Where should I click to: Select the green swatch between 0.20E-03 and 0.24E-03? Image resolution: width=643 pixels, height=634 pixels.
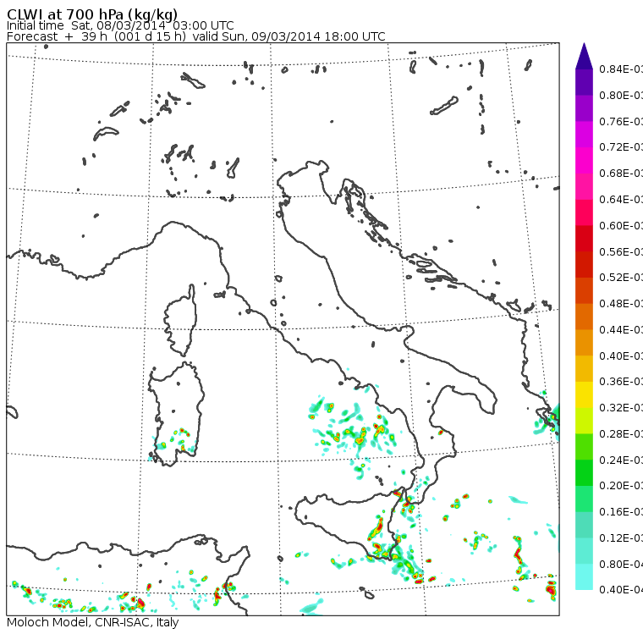click(584, 472)
